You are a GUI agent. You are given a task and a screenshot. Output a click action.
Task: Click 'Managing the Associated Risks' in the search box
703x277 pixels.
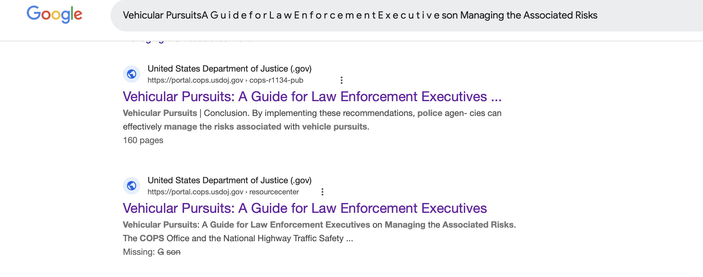click(529, 15)
